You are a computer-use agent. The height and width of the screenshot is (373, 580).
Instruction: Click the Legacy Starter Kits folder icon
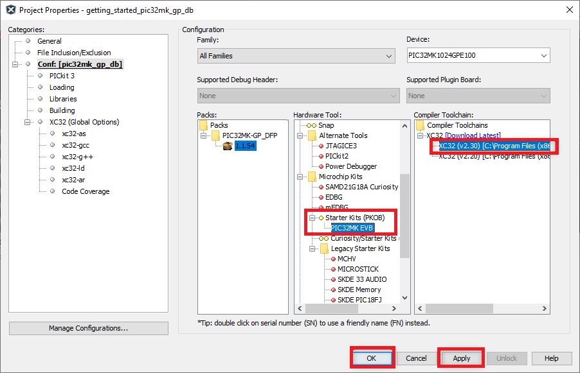click(x=323, y=248)
